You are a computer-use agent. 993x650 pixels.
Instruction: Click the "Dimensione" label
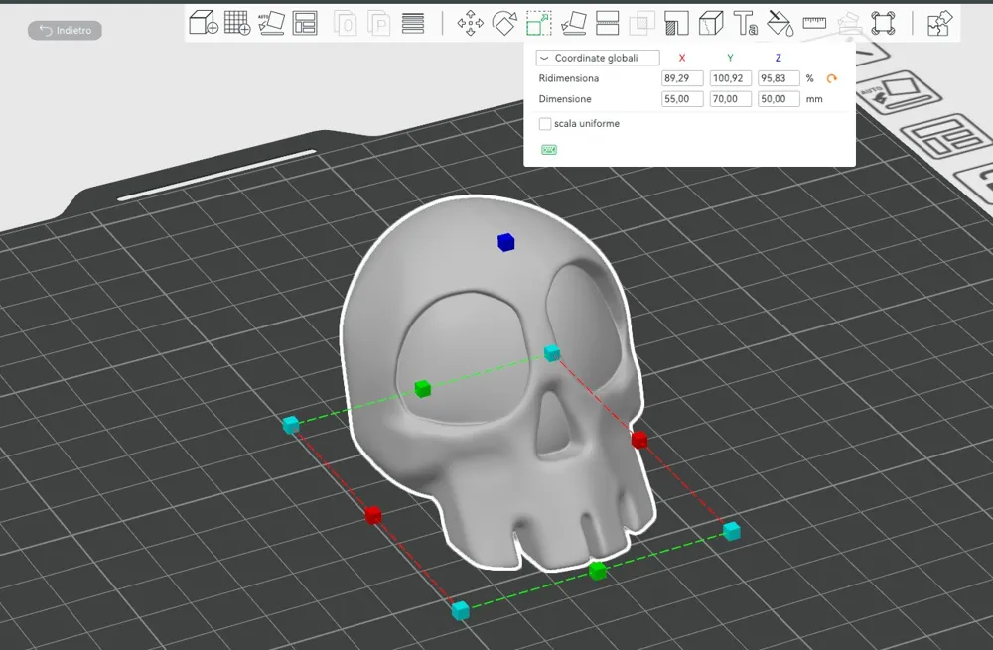pos(565,98)
